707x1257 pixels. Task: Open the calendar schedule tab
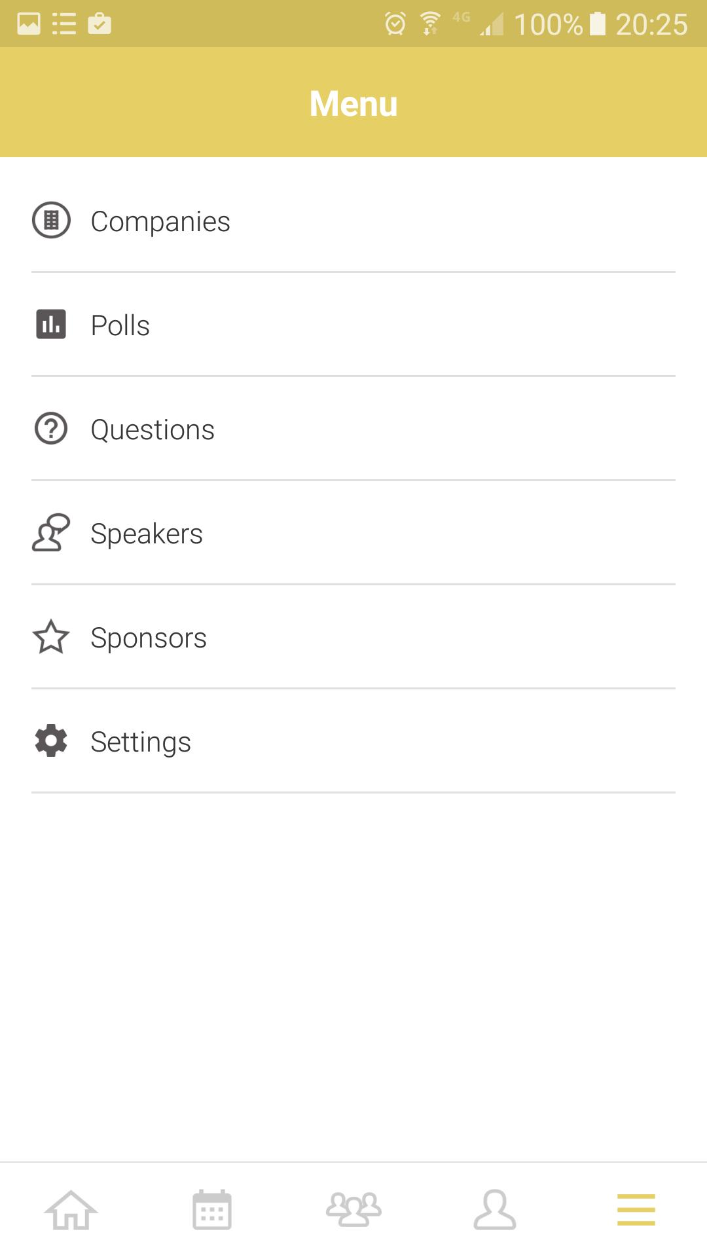pyautogui.click(x=212, y=1210)
